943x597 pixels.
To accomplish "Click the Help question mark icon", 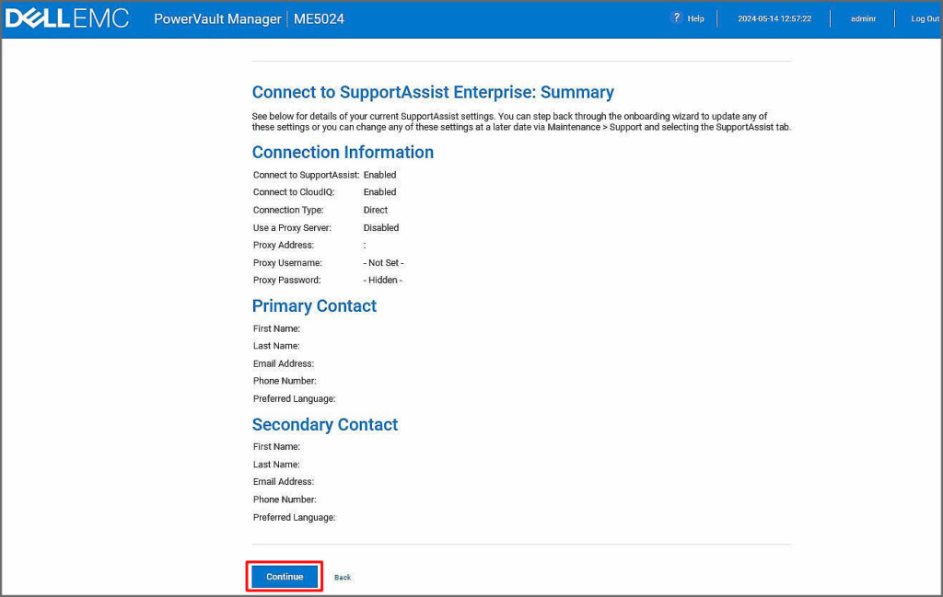I will click(x=677, y=18).
